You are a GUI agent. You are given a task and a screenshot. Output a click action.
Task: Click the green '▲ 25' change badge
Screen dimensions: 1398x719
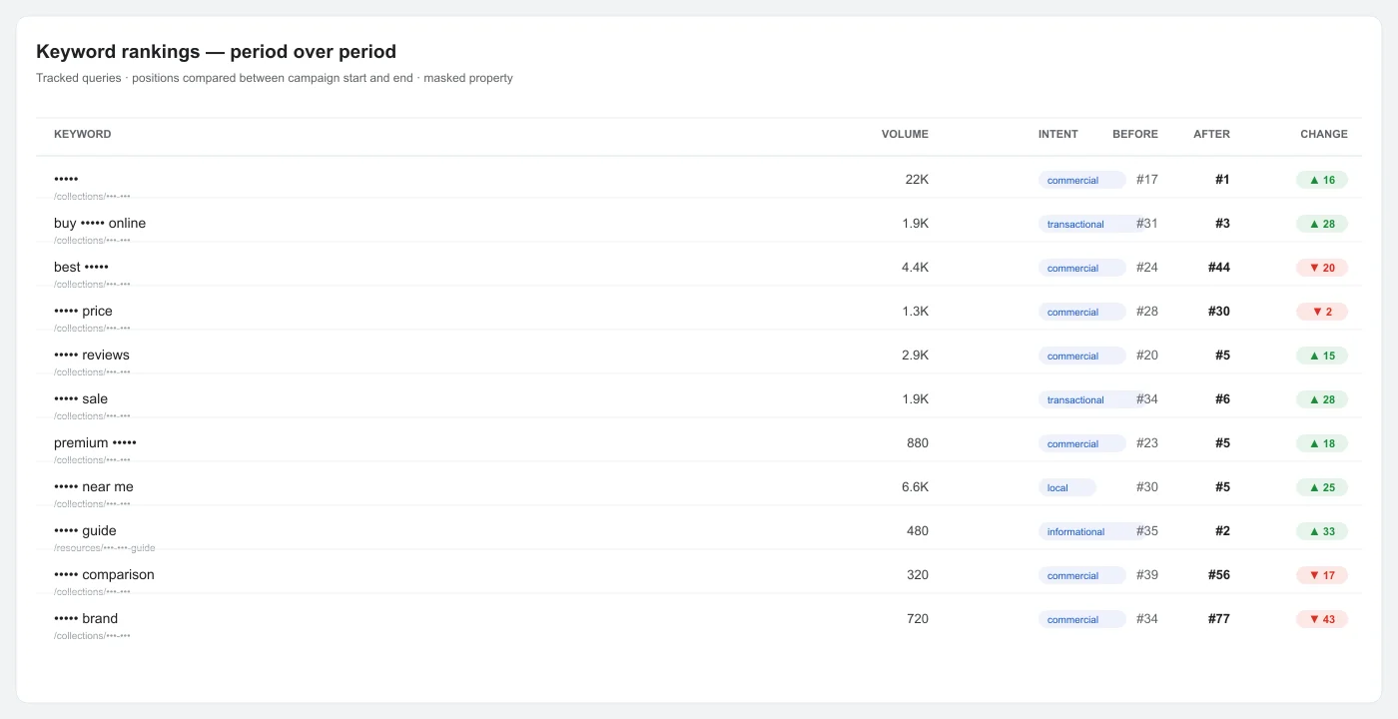coord(1322,487)
